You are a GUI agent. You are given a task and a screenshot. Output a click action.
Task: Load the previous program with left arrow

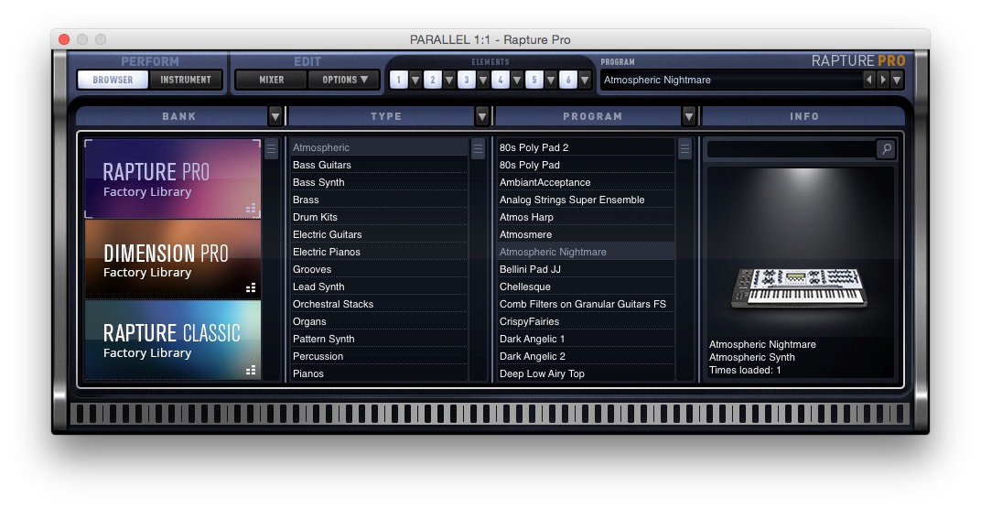[x=869, y=80]
